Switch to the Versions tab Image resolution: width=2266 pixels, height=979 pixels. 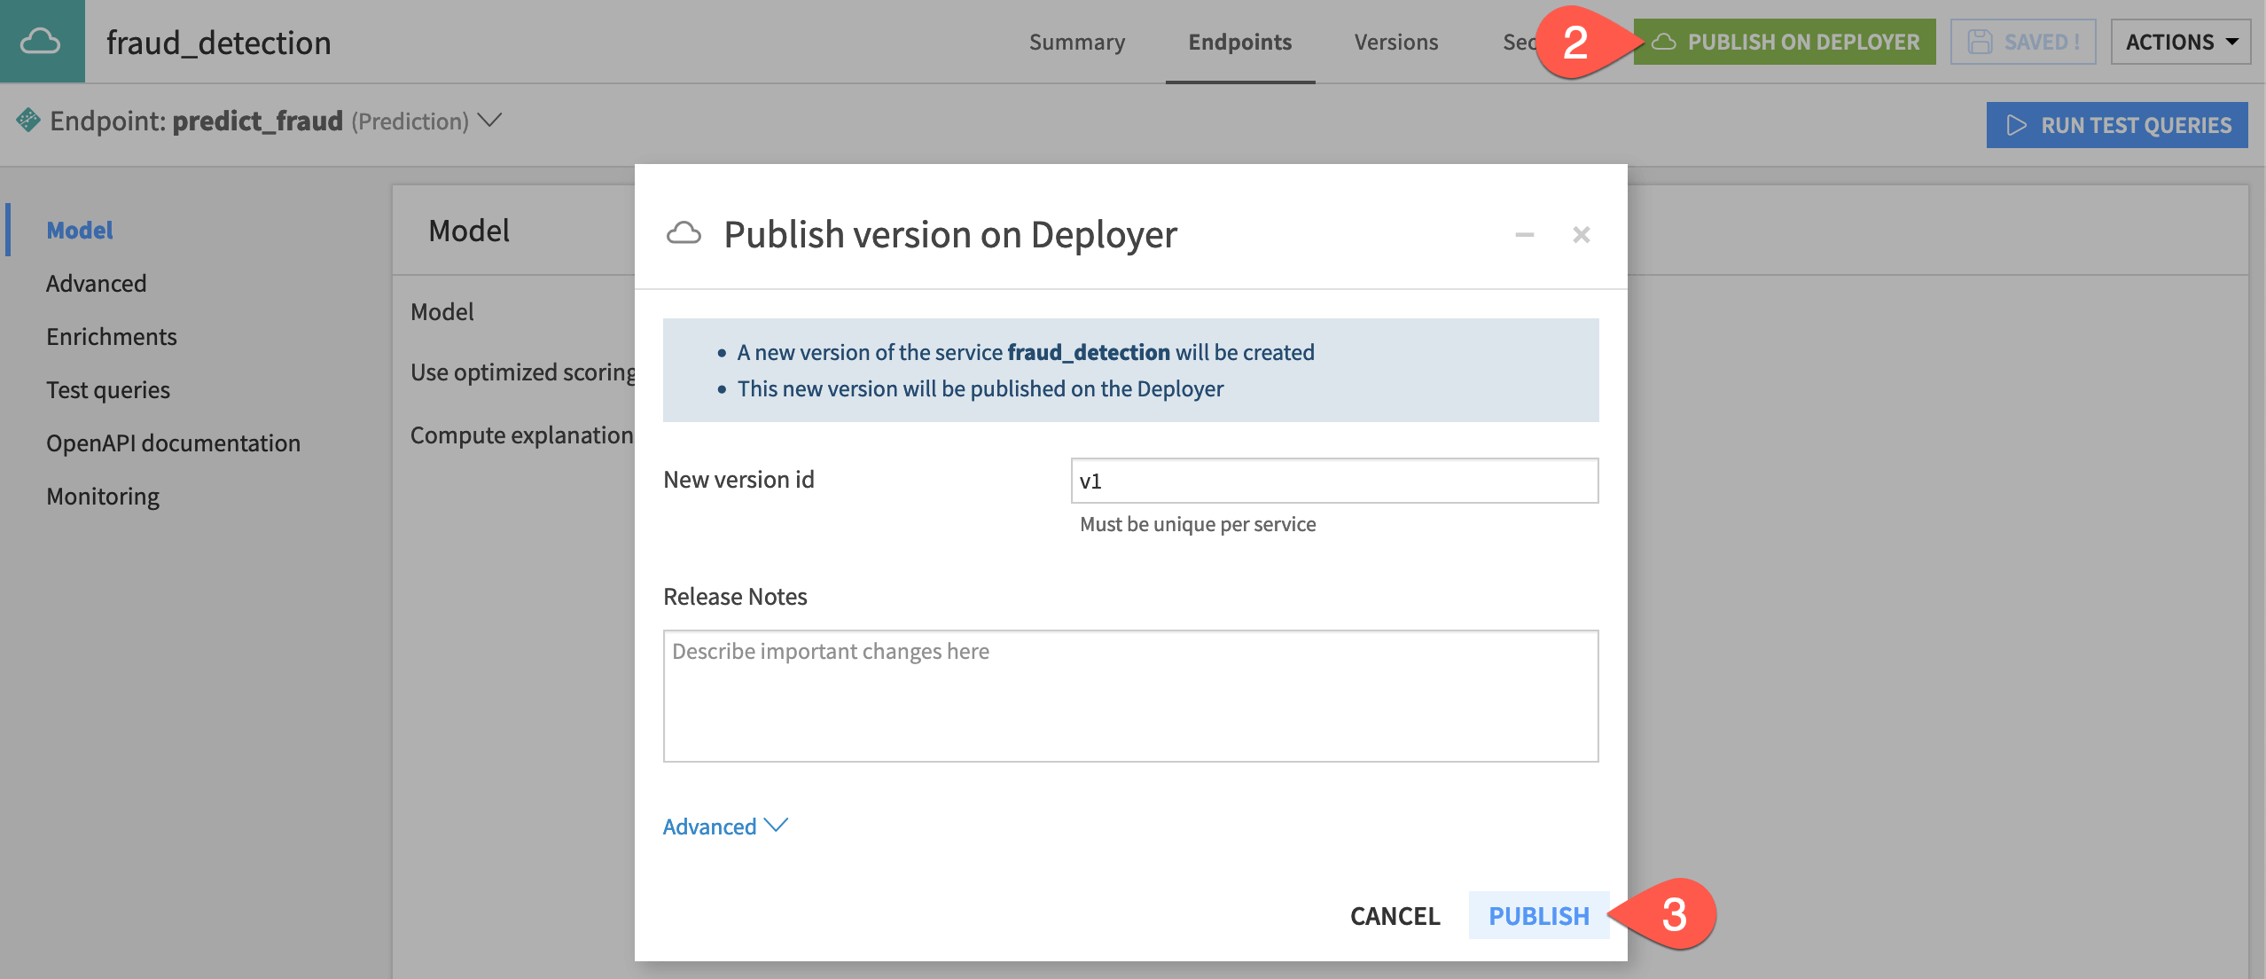1395,42
